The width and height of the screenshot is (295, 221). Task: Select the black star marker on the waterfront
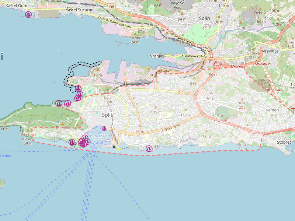[x=114, y=147]
